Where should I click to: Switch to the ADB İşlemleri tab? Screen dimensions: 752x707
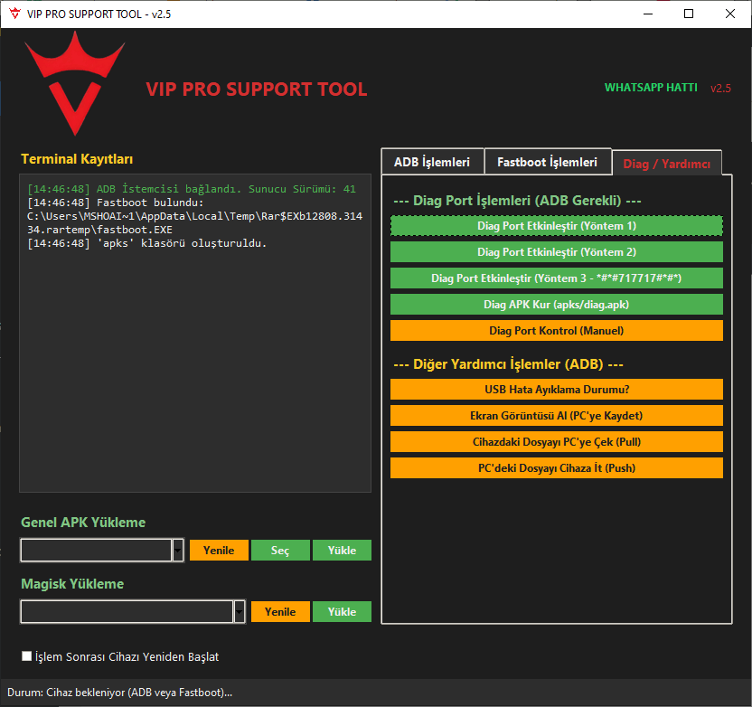(x=432, y=161)
